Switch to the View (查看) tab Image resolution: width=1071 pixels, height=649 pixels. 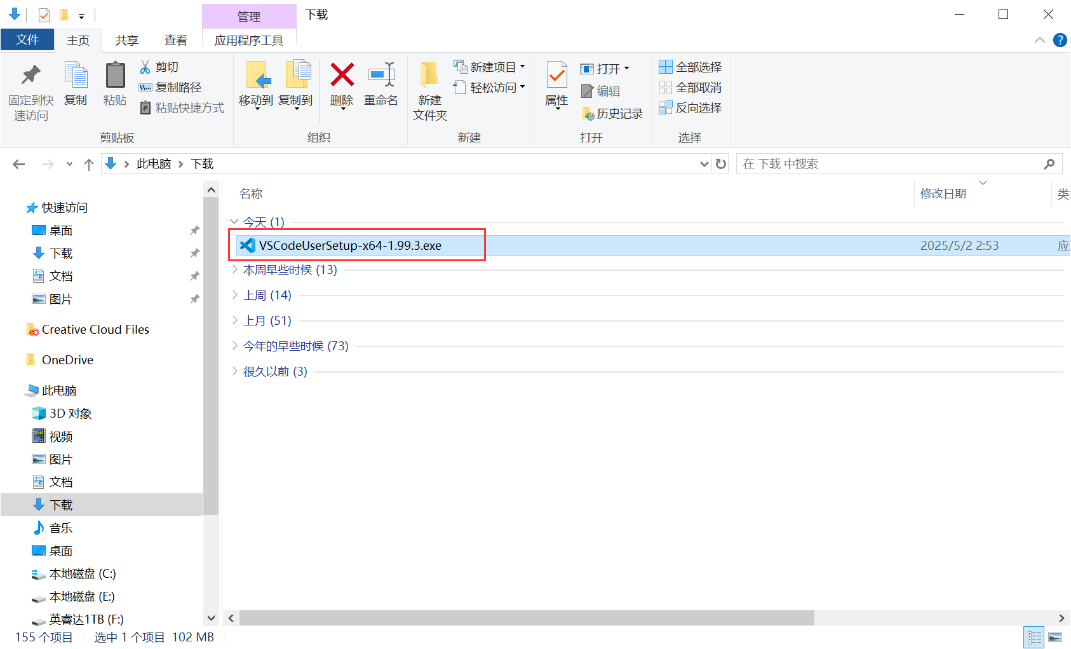(x=176, y=40)
